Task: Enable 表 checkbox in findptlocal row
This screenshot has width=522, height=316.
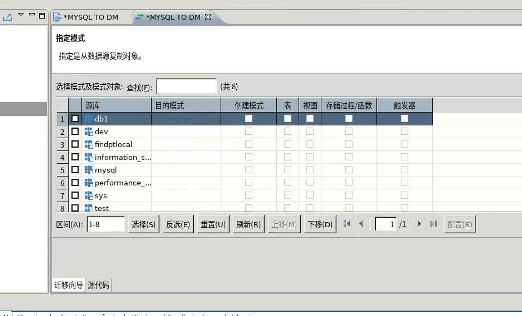Action: point(288,144)
